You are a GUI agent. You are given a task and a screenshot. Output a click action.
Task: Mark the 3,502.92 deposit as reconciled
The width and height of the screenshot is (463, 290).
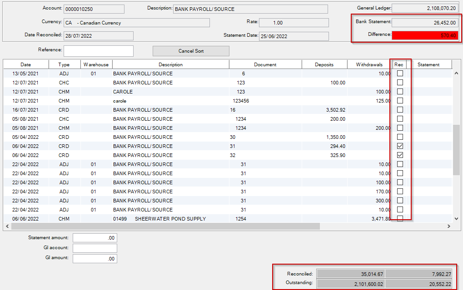coord(400,110)
